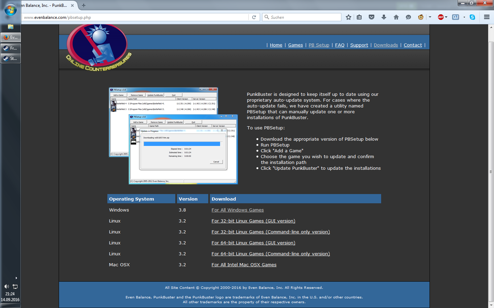Open the Steam 'St...' taskbar window
Screen dimensions: 494x308
coord(10,59)
